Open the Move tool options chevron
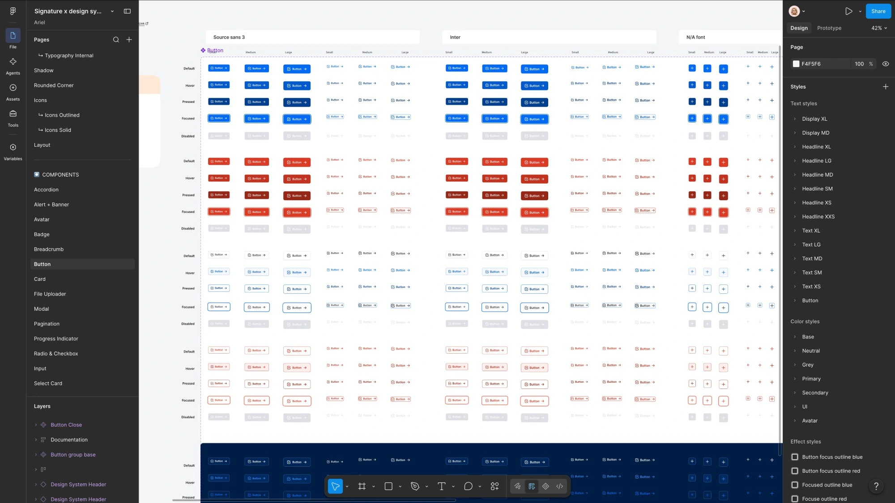Viewport: 895px width, 503px height. (347, 486)
